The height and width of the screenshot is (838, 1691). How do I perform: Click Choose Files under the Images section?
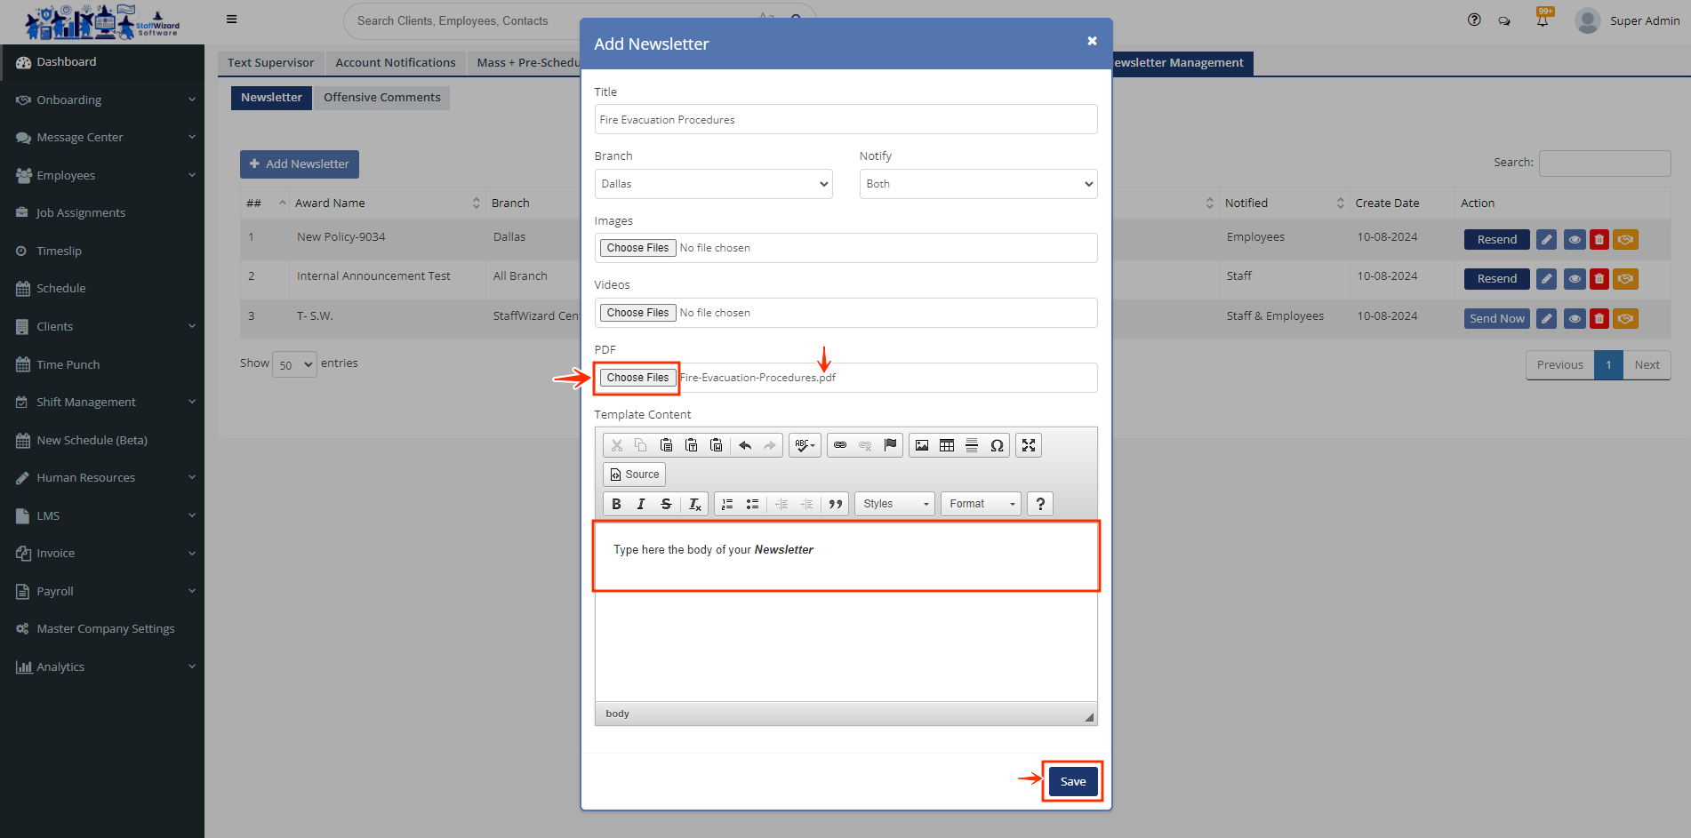[x=637, y=248]
